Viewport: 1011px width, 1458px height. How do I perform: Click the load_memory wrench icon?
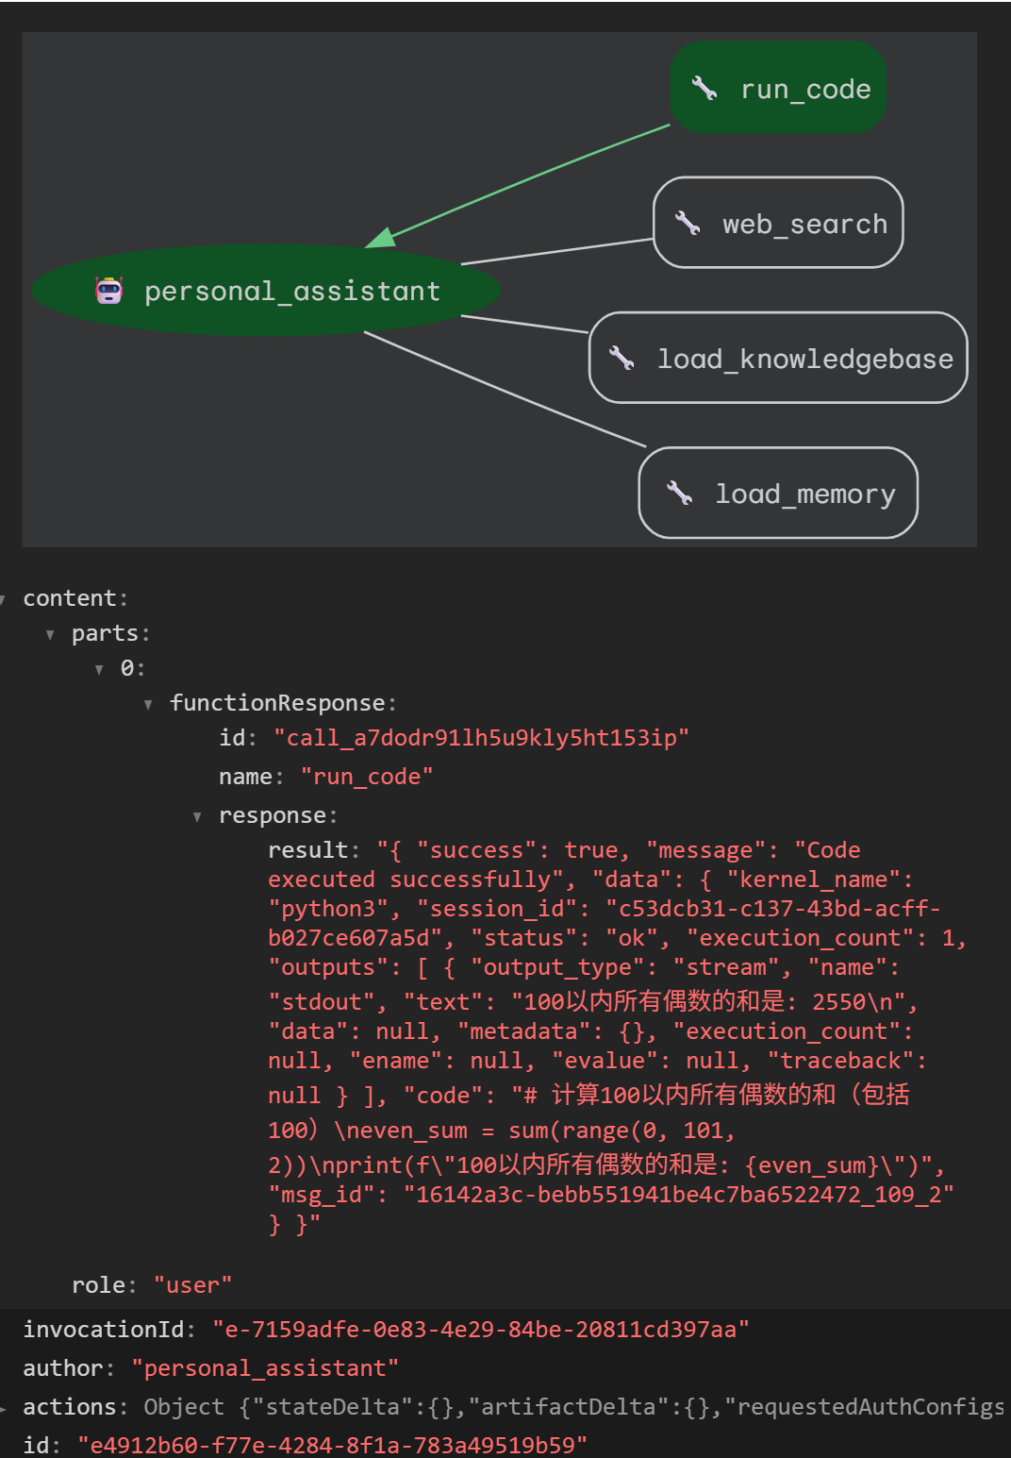point(680,493)
